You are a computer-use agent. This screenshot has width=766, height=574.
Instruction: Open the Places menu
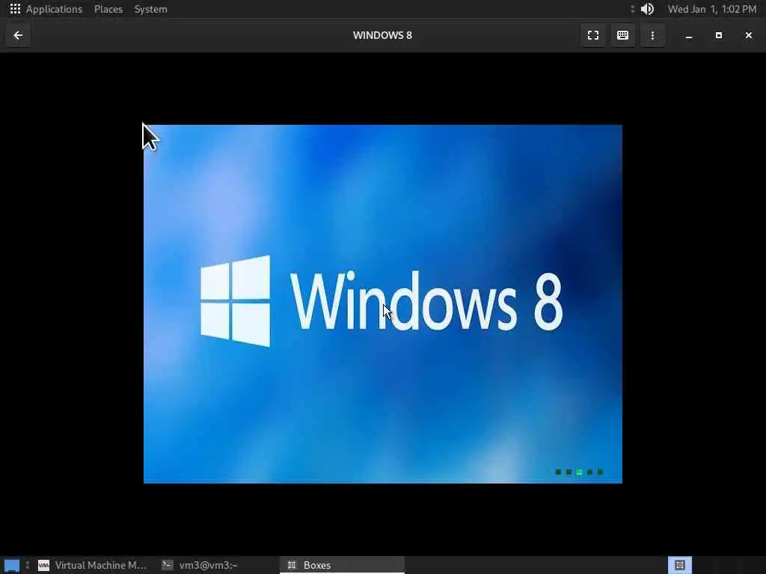108,9
